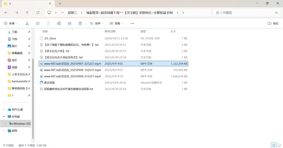Open the 排序 sort dropdown

pos(96,24)
